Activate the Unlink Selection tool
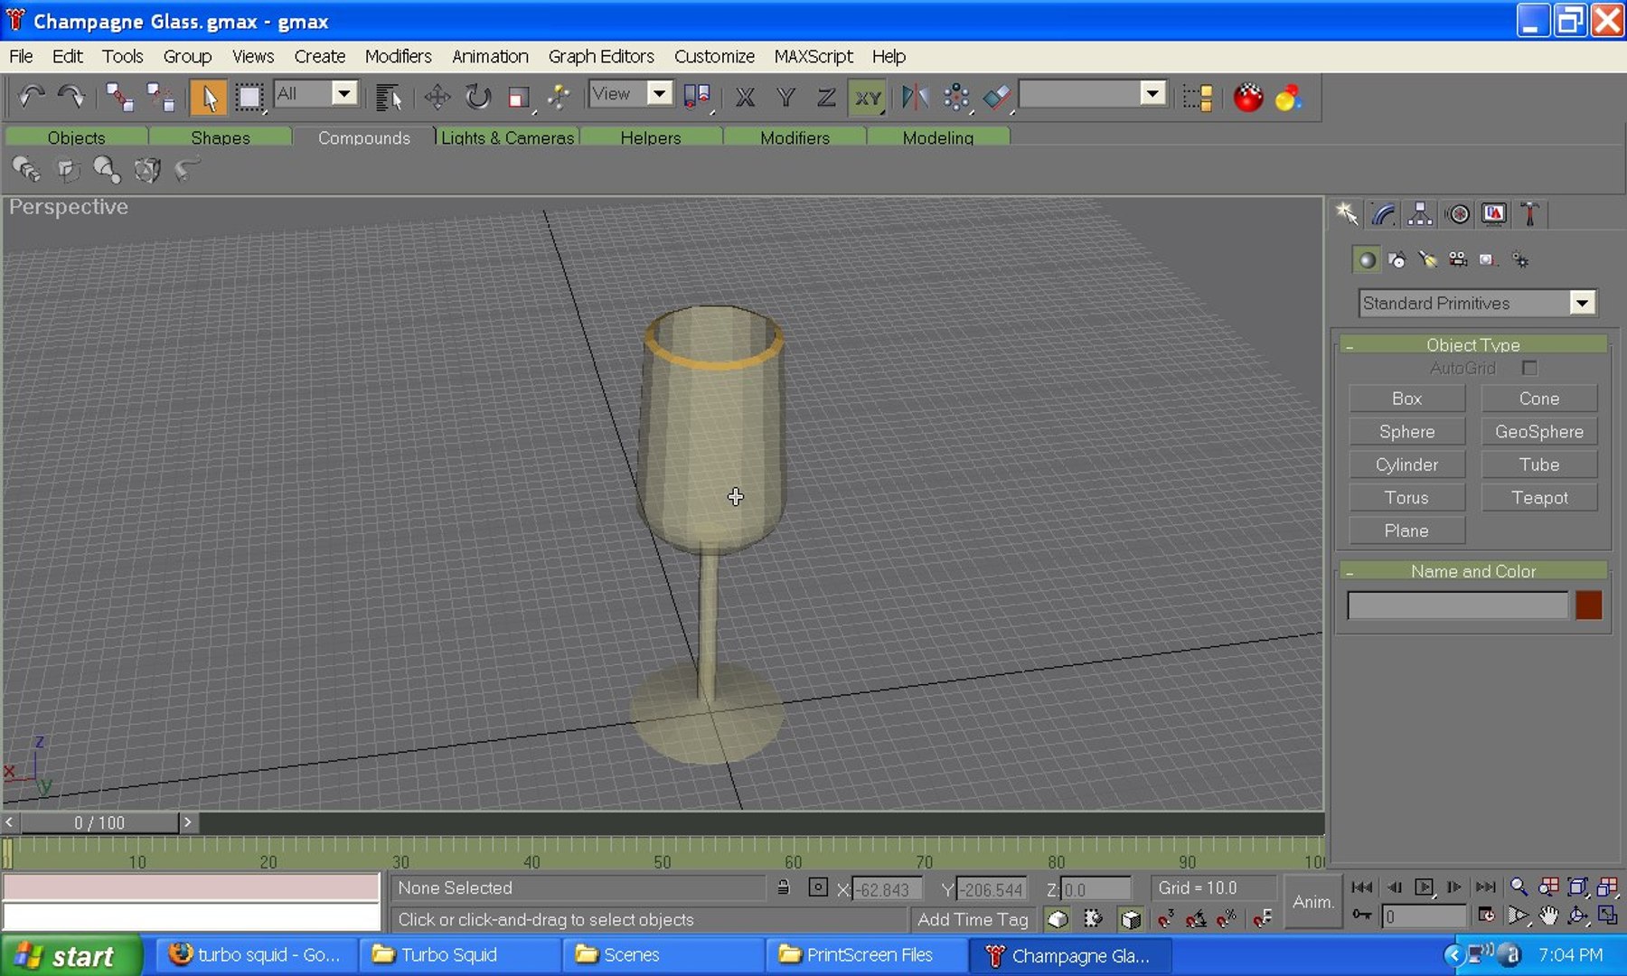Image resolution: width=1627 pixels, height=976 pixels. 161,97
